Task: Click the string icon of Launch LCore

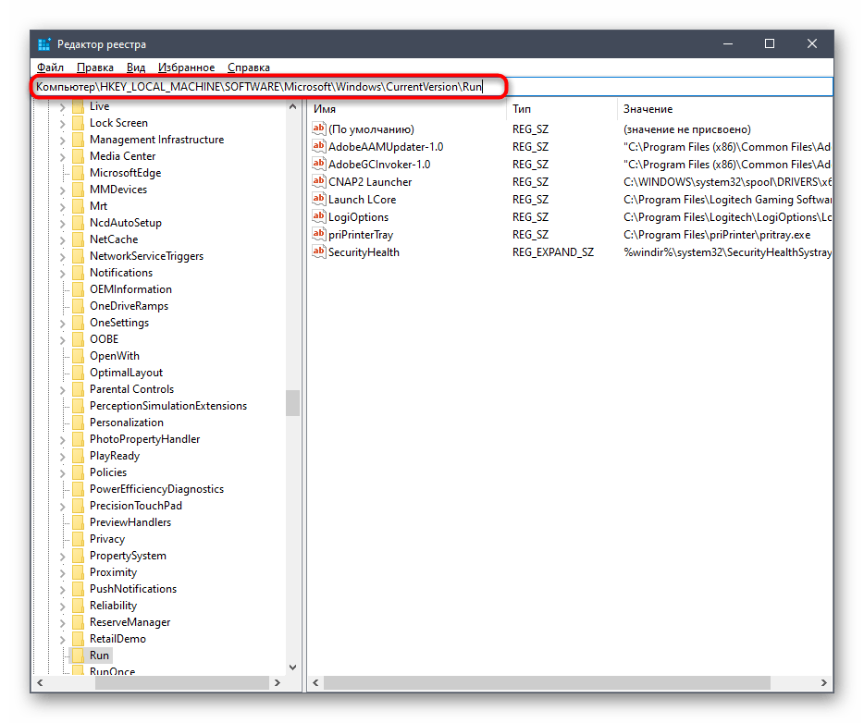Action: coord(318,200)
